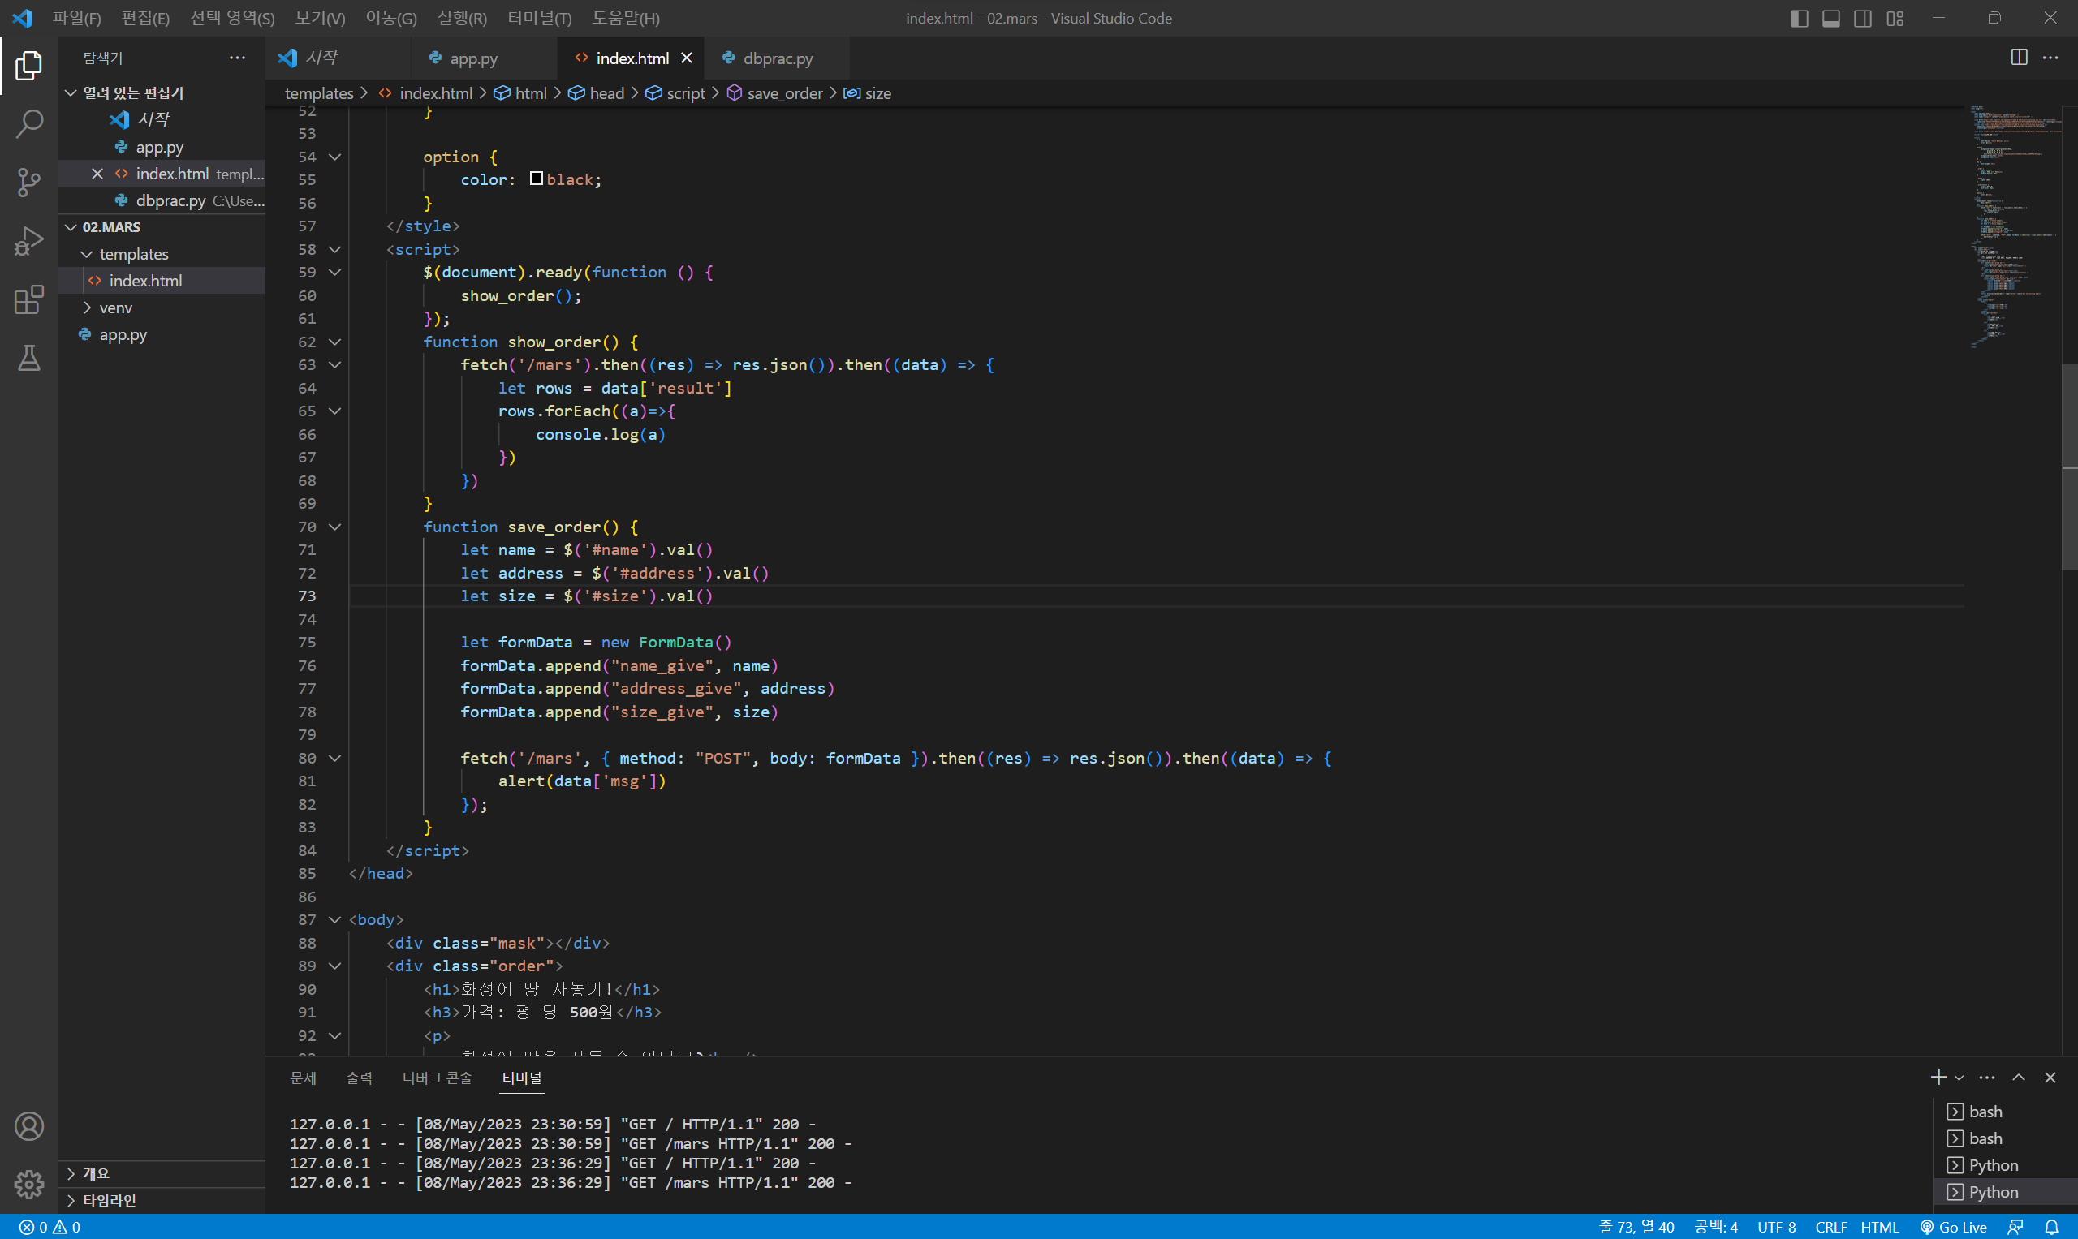The image size is (2078, 1239).
Task: Show errors and warnings count
Action: click(50, 1227)
